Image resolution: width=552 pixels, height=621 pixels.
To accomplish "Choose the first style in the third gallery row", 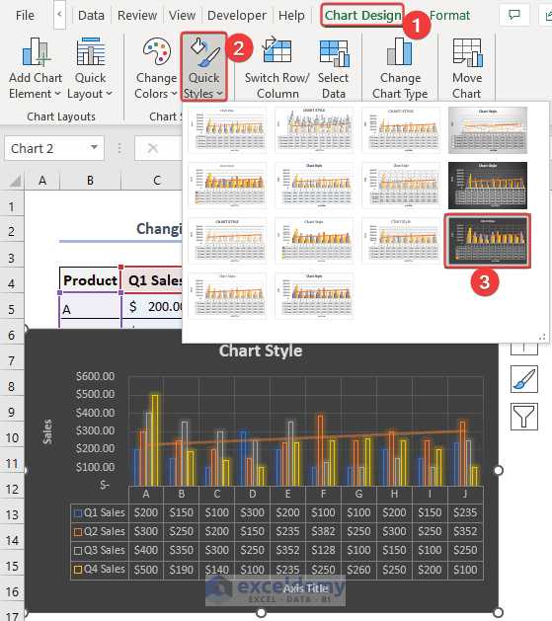I will (227, 241).
